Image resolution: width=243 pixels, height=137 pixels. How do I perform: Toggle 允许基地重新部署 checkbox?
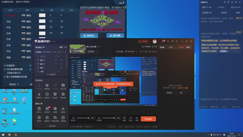click(x=5, y=69)
